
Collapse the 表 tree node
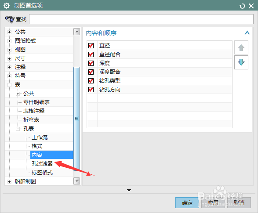[x=9, y=85]
